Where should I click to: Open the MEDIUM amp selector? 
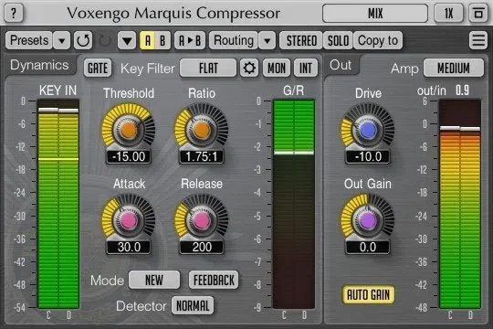(x=454, y=68)
